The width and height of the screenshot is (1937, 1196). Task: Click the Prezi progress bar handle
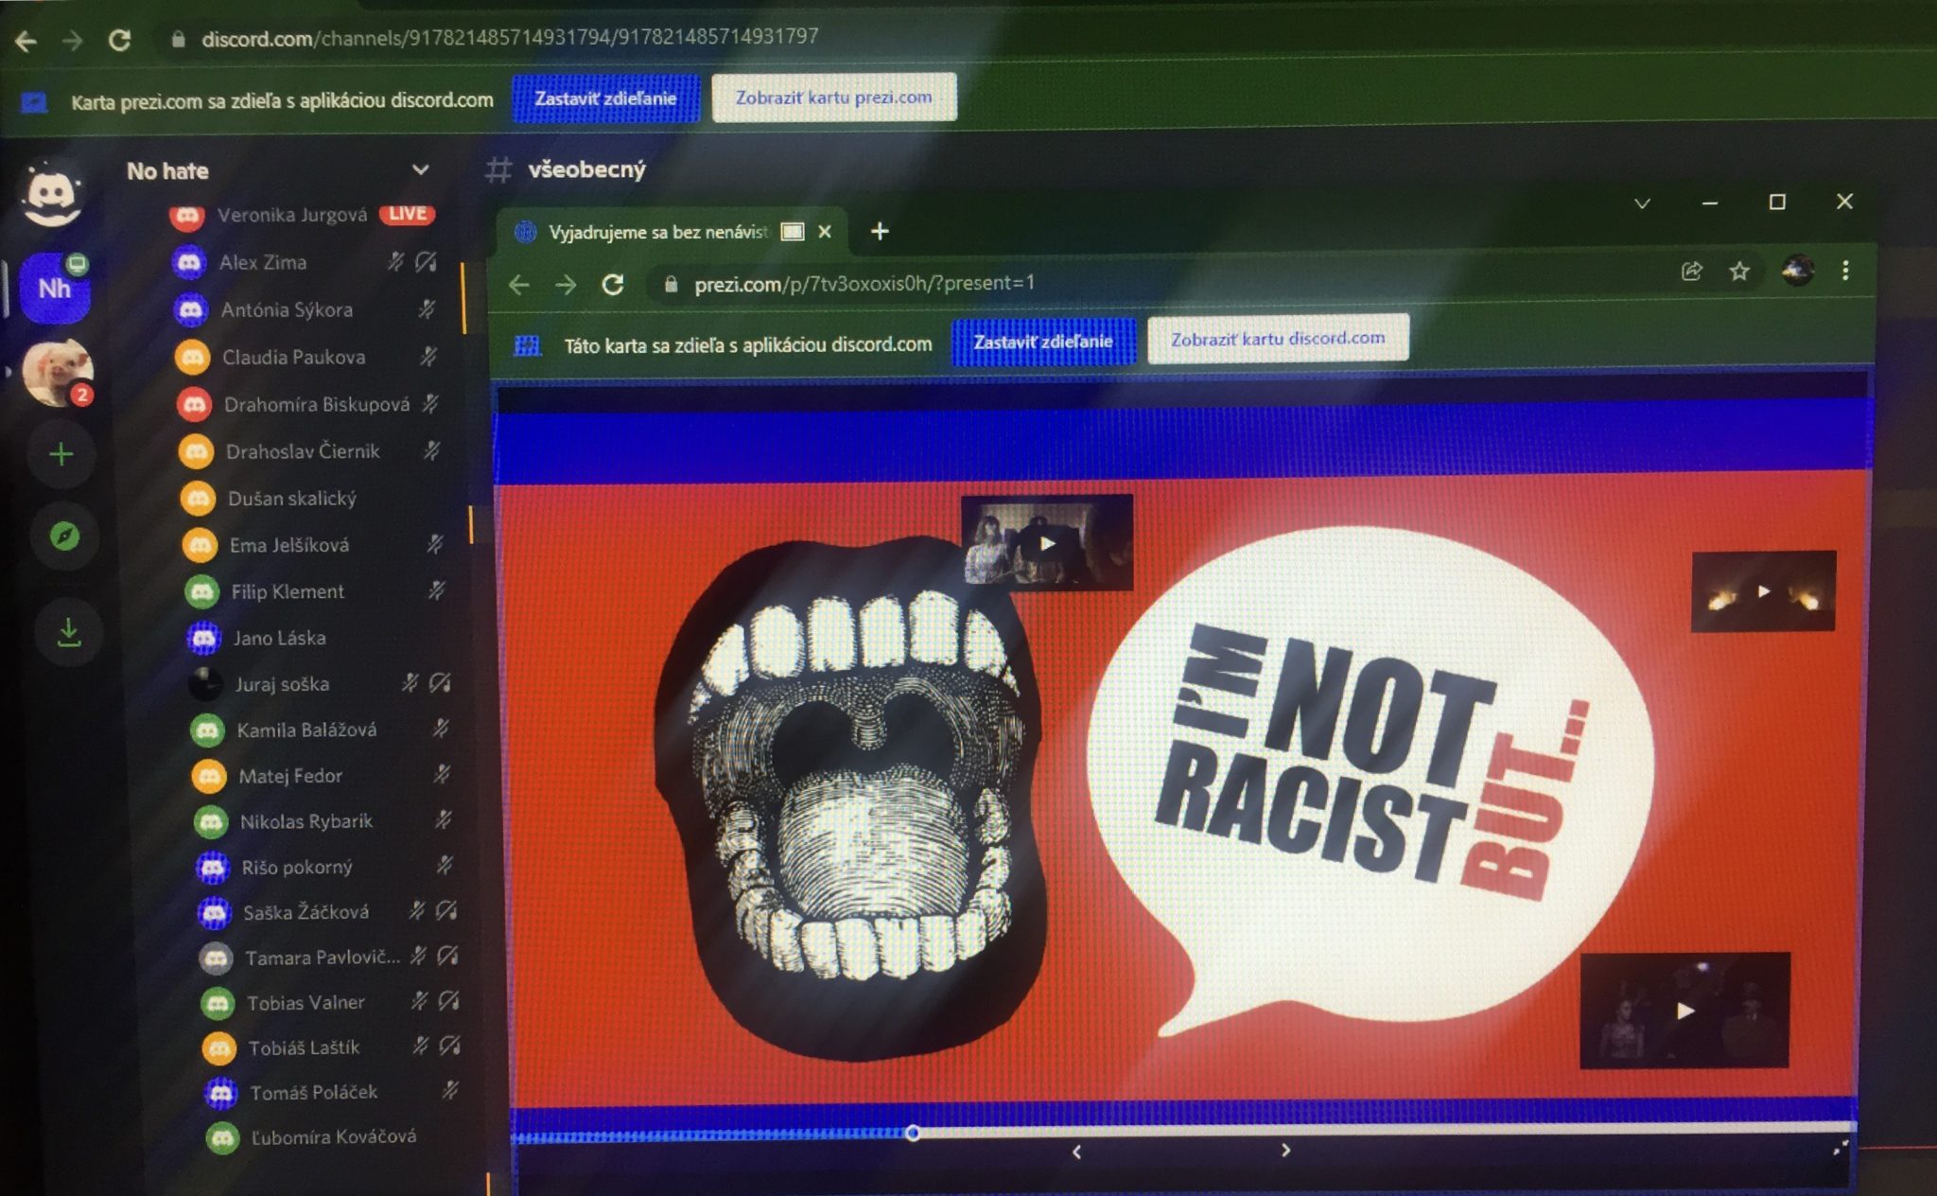tap(913, 1132)
